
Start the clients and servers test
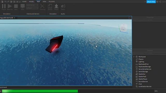coord(23,7)
